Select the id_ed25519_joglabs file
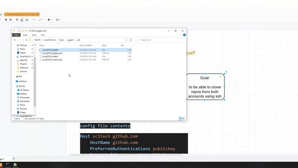Screen dimensions: 298x168 (x=85, y=50)
